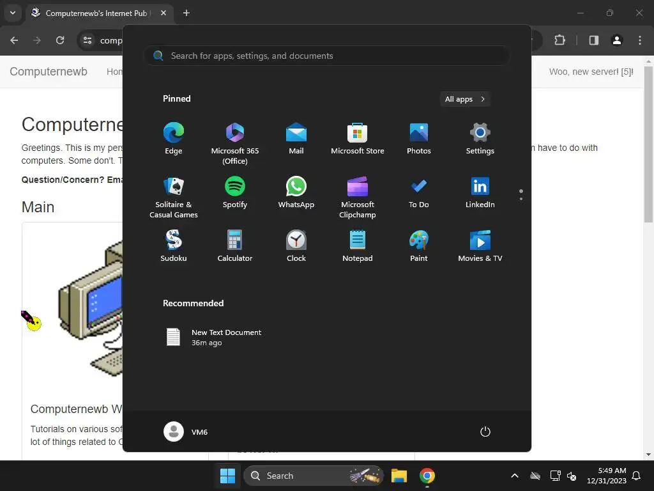Go back in Chrome
The height and width of the screenshot is (491, 654).
14,40
